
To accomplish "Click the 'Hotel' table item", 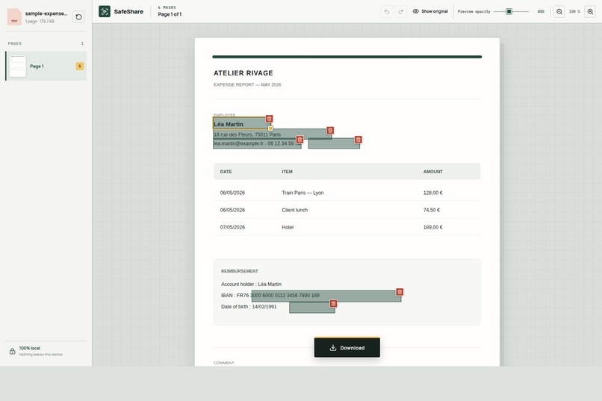I will [288, 227].
